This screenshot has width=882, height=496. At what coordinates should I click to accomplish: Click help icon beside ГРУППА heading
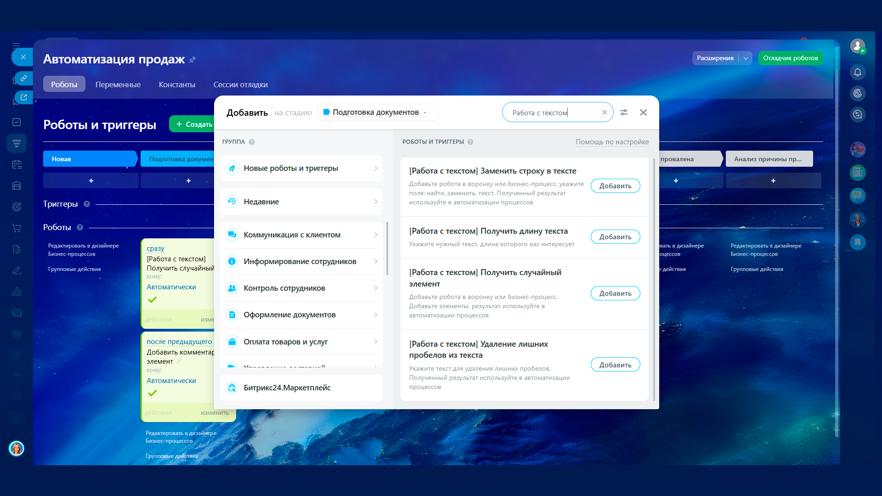click(252, 142)
